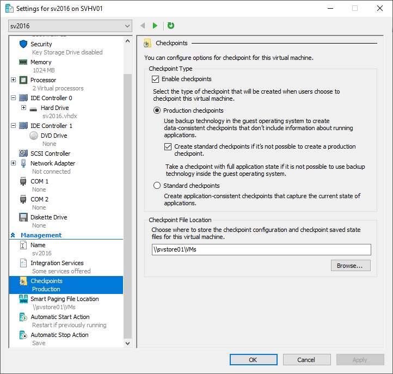Collapse the IDE Controller 1 node
This screenshot has width=393, height=374.
pyautogui.click(x=14, y=126)
